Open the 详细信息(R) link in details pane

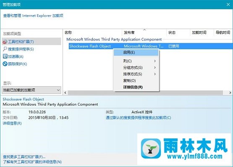click(12, 123)
